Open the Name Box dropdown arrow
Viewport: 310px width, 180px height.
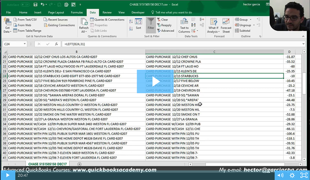[25, 44]
